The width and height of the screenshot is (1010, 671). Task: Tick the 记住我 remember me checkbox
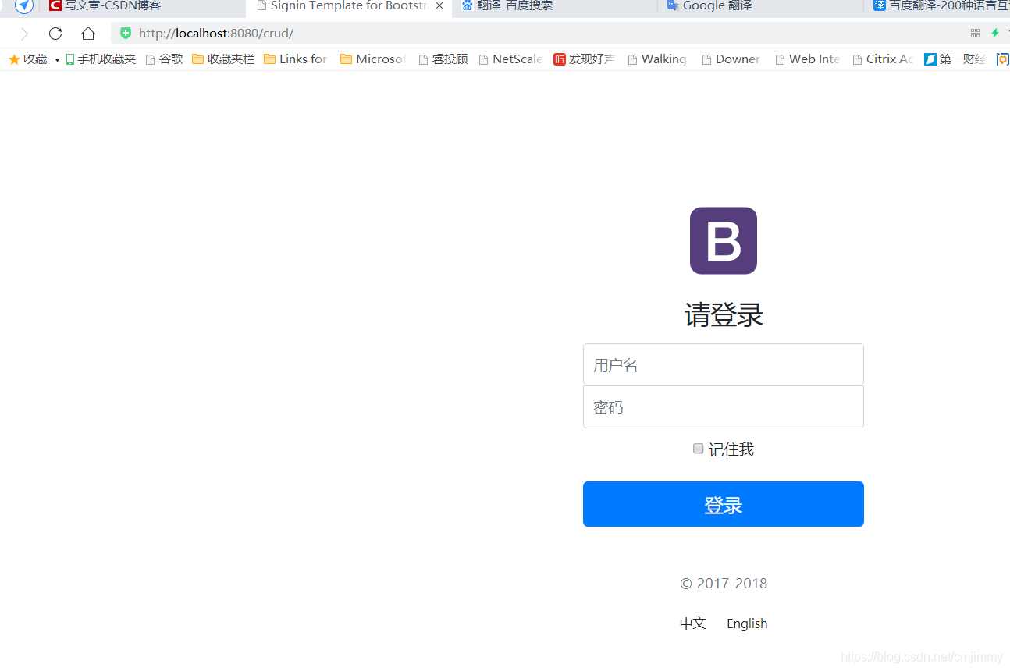tap(699, 449)
